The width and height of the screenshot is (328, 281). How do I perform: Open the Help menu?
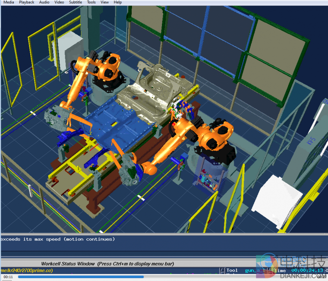click(117, 2)
